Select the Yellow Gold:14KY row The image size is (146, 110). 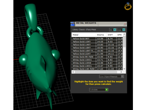pos(97,45)
